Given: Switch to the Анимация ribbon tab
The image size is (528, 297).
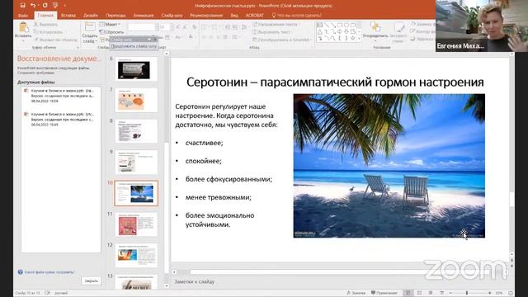Looking at the screenshot, I should coord(144,15).
